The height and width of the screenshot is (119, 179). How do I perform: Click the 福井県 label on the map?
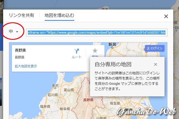[45, 106]
